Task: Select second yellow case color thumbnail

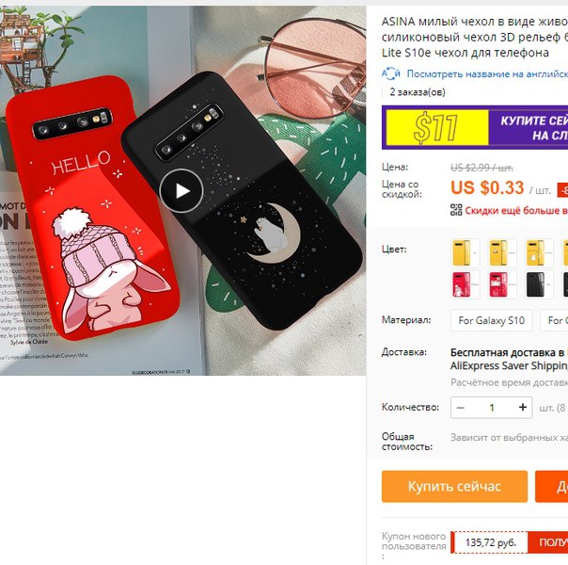Action: (502, 253)
